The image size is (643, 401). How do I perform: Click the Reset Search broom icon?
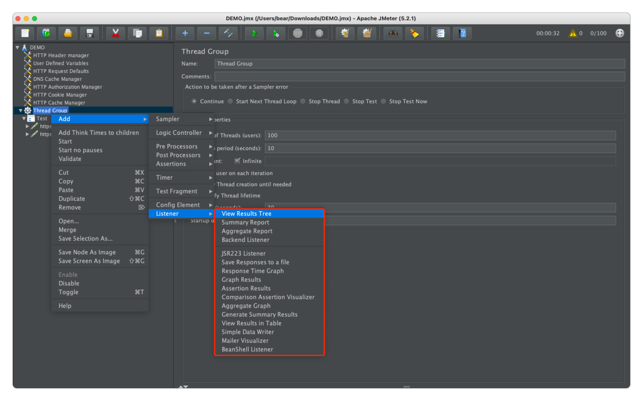[x=414, y=33]
